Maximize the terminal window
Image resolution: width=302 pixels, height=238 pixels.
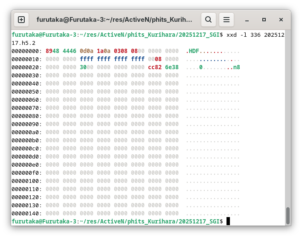click(x=264, y=20)
